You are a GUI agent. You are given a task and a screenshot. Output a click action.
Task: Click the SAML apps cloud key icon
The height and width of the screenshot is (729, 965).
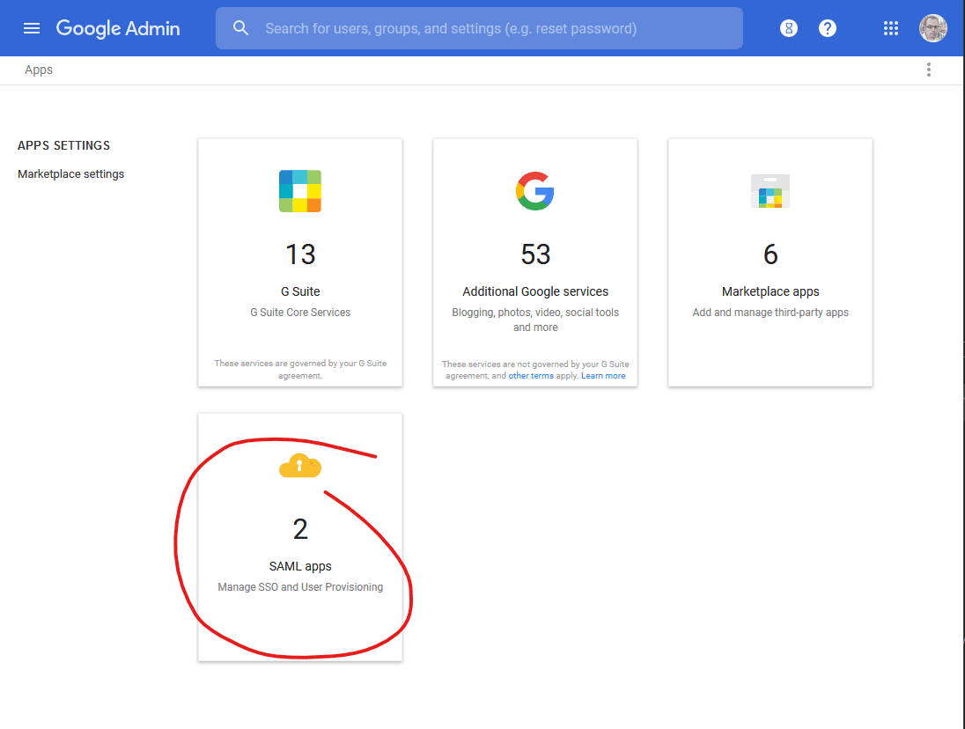(x=300, y=466)
